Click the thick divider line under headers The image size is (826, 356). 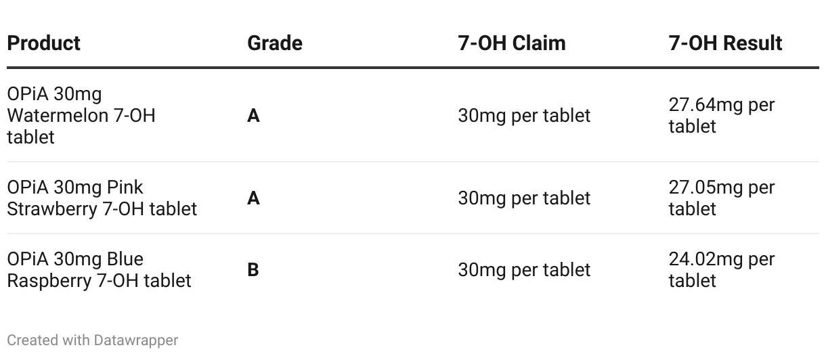[413, 68]
